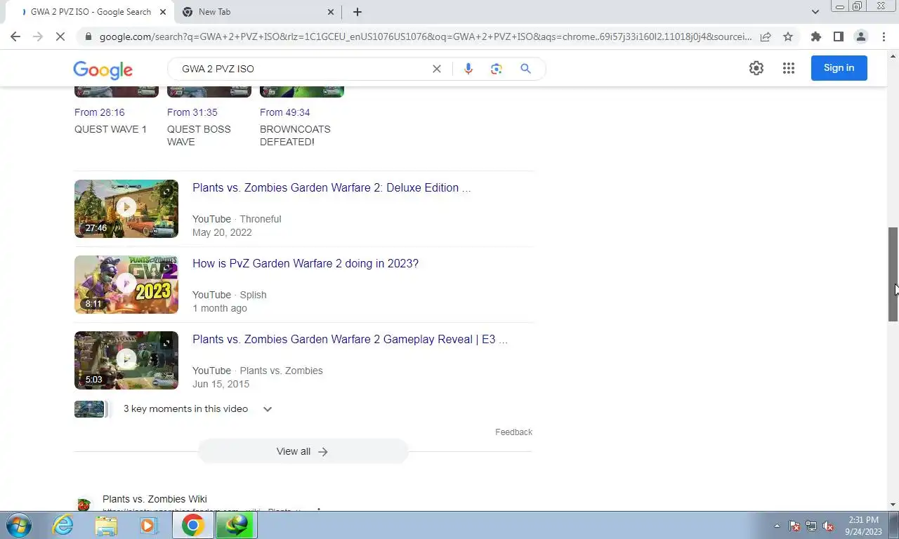Open muted volume tray icon

(x=828, y=526)
